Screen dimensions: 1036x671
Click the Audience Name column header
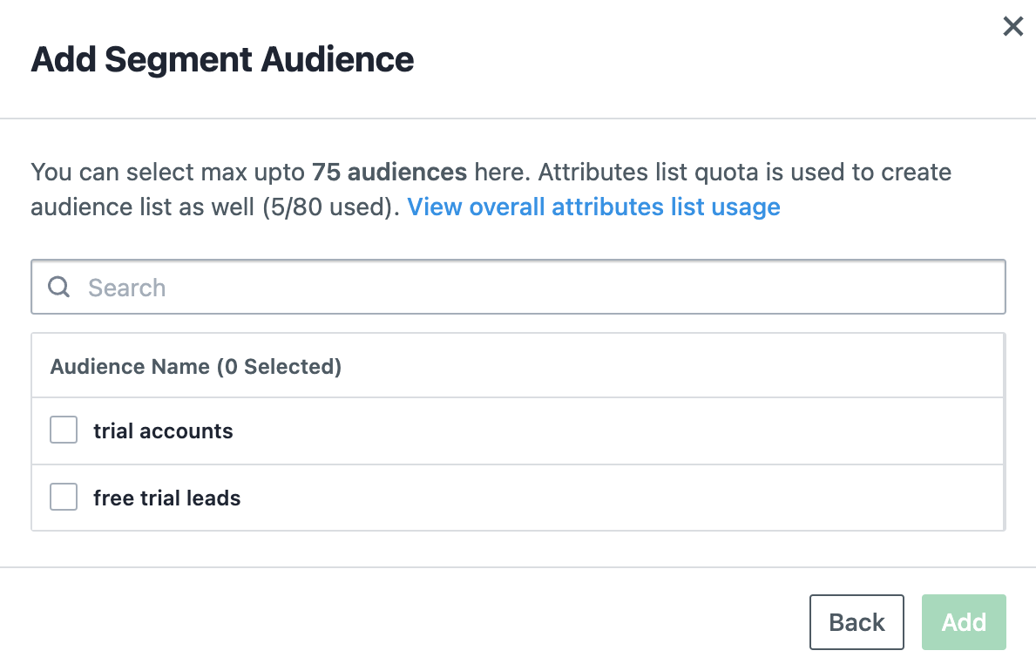point(131,367)
